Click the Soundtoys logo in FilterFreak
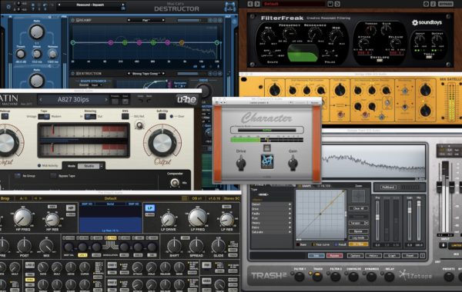Viewport: 462px width, 292px height. click(427, 22)
